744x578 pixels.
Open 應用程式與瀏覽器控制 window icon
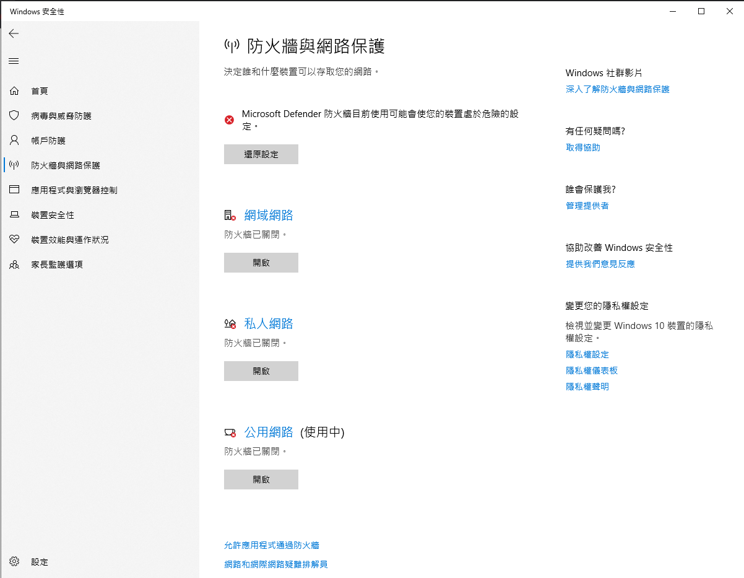(x=14, y=190)
